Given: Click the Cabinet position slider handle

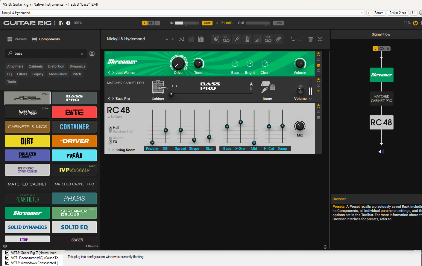Looking at the screenshot, I should [x=171, y=94].
